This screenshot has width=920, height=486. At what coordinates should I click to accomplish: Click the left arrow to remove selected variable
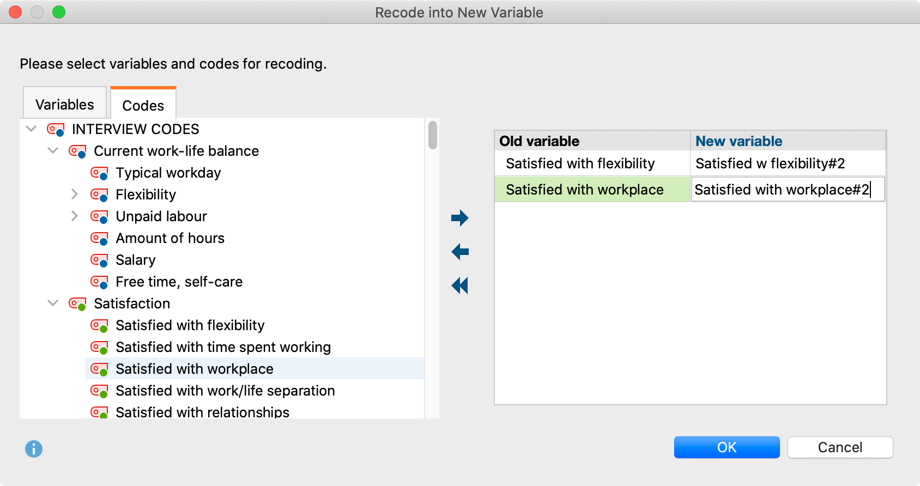click(x=459, y=252)
